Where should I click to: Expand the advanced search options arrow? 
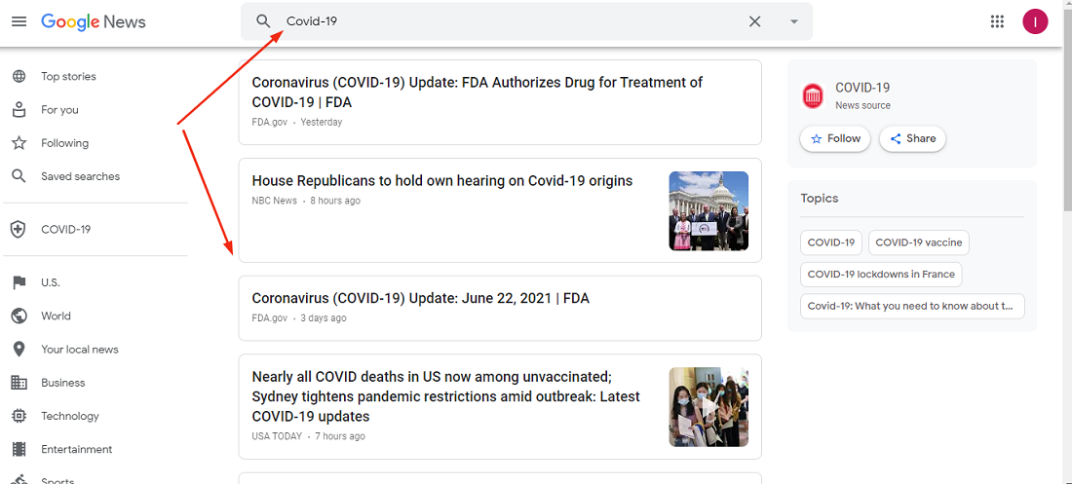tap(793, 21)
